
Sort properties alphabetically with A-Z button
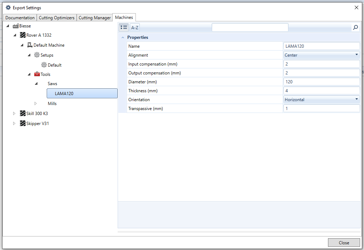135,27
